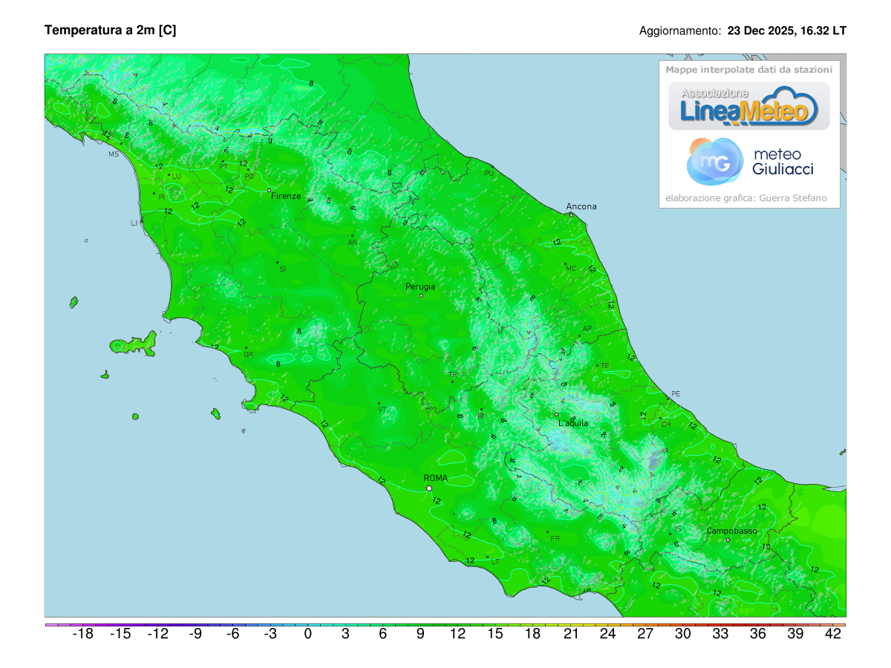Pick the -18 value on color scale
Viewport: 891px width, 668px height.
coord(82,634)
